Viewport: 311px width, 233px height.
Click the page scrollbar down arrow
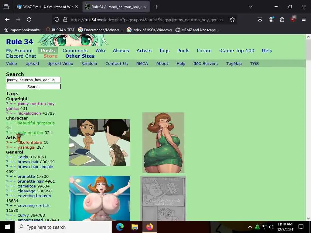(308, 218)
